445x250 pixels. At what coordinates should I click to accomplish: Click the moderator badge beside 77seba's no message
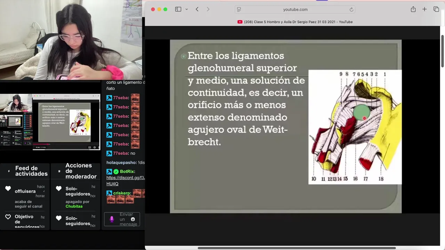109,153
